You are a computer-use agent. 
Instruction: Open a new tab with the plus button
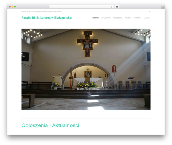[x=163, y=8]
